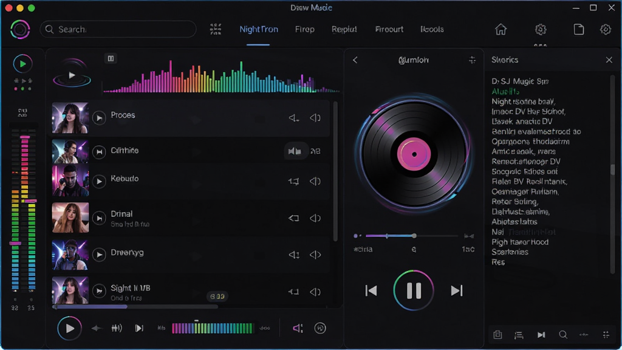The height and width of the screenshot is (350, 622).
Task: Click the bottom bar play button
Action: point(69,328)
